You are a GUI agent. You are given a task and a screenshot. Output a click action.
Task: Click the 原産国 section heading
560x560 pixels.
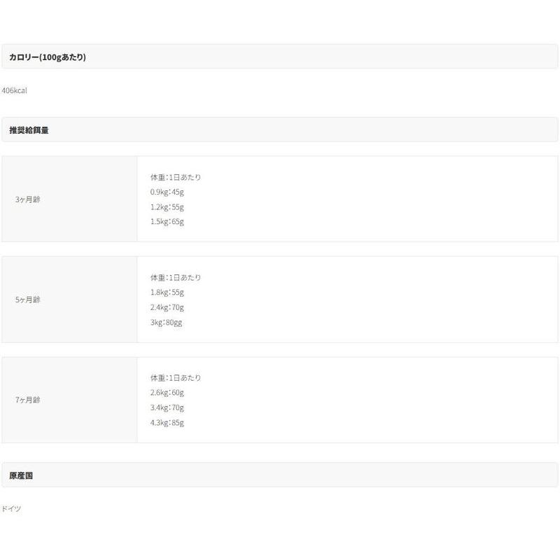coord(21,476)
